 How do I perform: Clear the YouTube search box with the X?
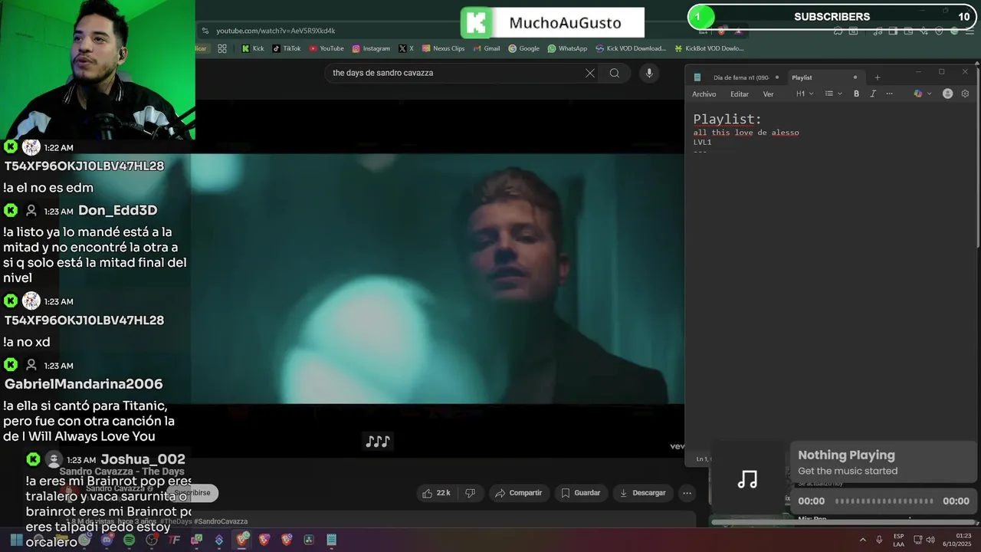coord(590,73)
